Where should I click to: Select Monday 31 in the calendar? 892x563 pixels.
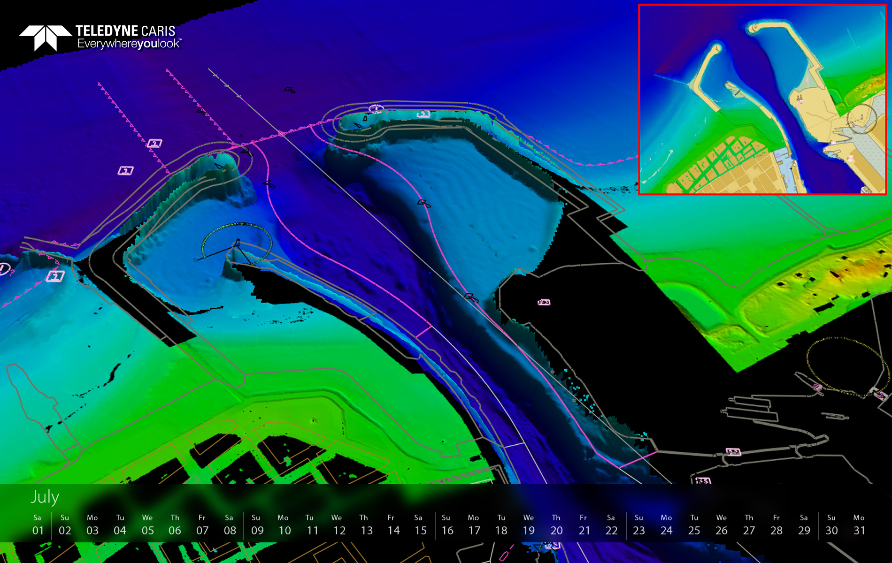click(x=859, y=525)
